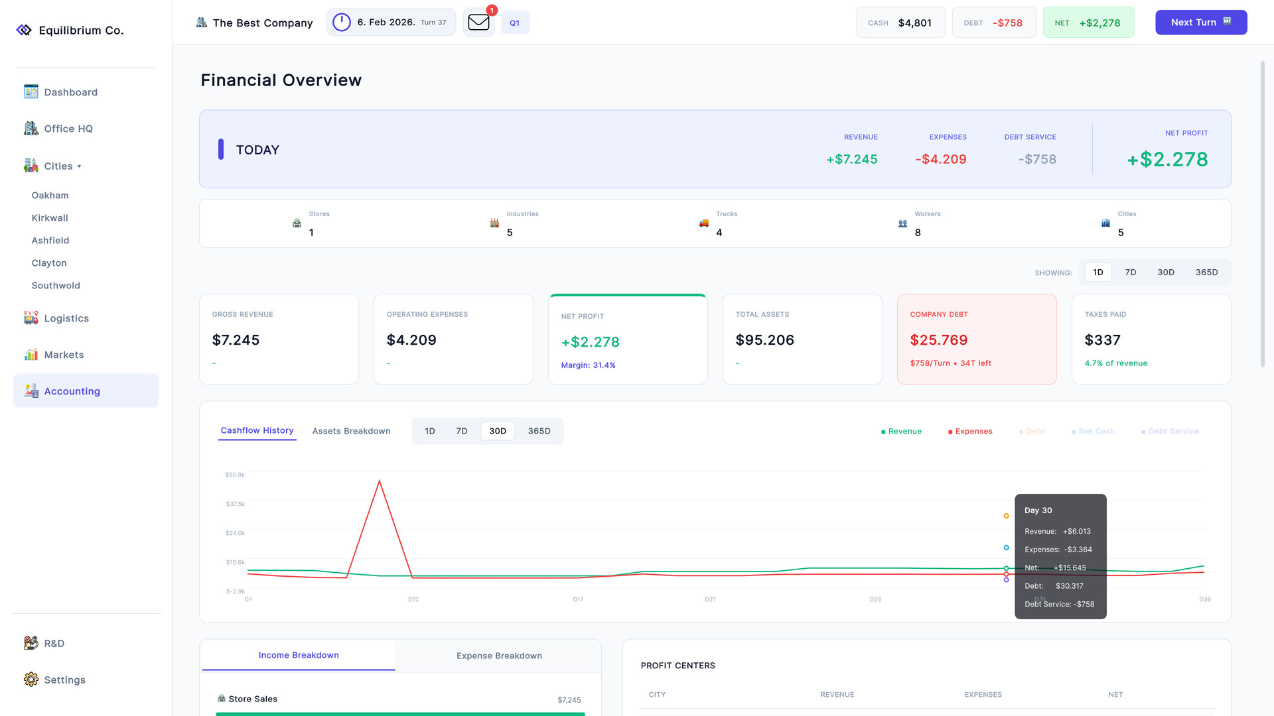This screenshot has height=716, width=1274.
Task: Open the Oakham city page
Action: (50, 195)
